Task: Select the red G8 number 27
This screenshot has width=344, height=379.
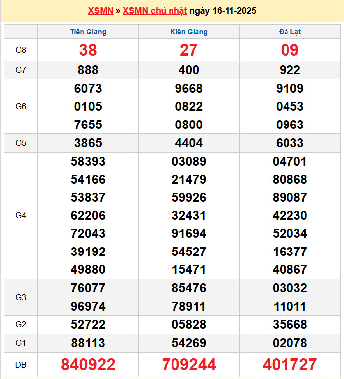Action: coord(189,50)
